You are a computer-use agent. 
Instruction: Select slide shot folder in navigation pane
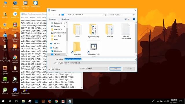click(x=57, y=36)
